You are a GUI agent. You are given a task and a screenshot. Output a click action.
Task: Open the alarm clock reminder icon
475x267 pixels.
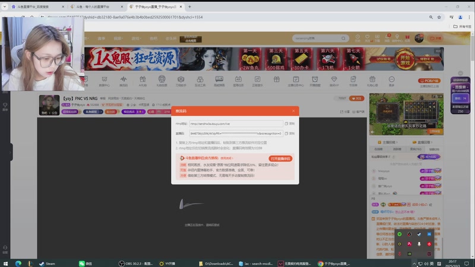tap(315, 81)
